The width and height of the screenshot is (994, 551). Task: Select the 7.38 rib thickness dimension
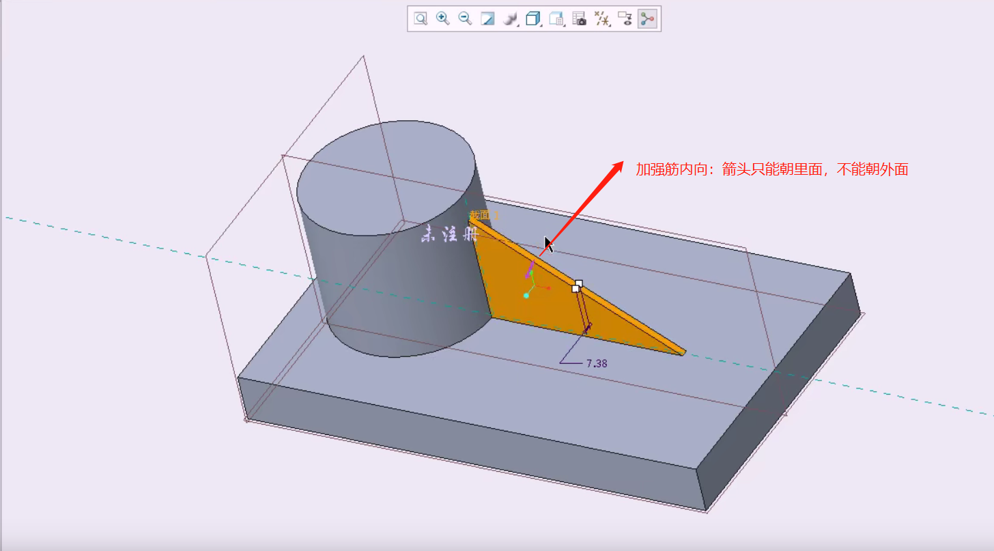click(x=597, y=363)
